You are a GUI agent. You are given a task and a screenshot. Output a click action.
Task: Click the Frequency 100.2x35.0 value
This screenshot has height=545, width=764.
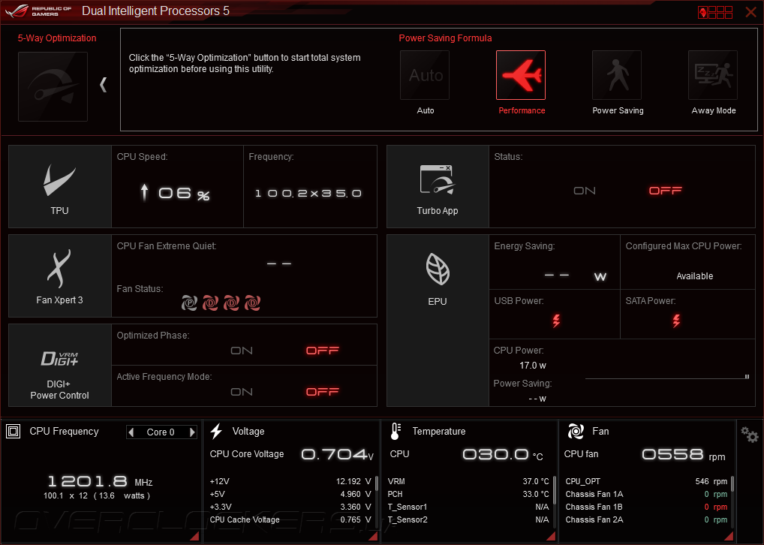pyautogui.click(x=308, y=194)
